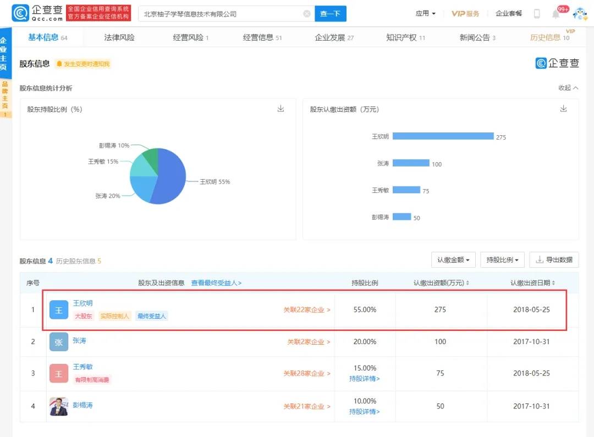Sort by 认缴出资额 column sort arrows

(x=468, y=283)
